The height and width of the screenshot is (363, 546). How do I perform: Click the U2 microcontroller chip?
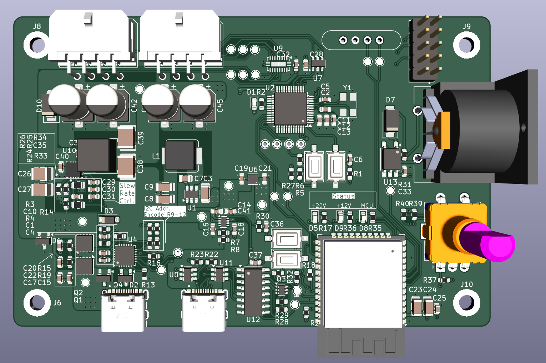[290, 109]
